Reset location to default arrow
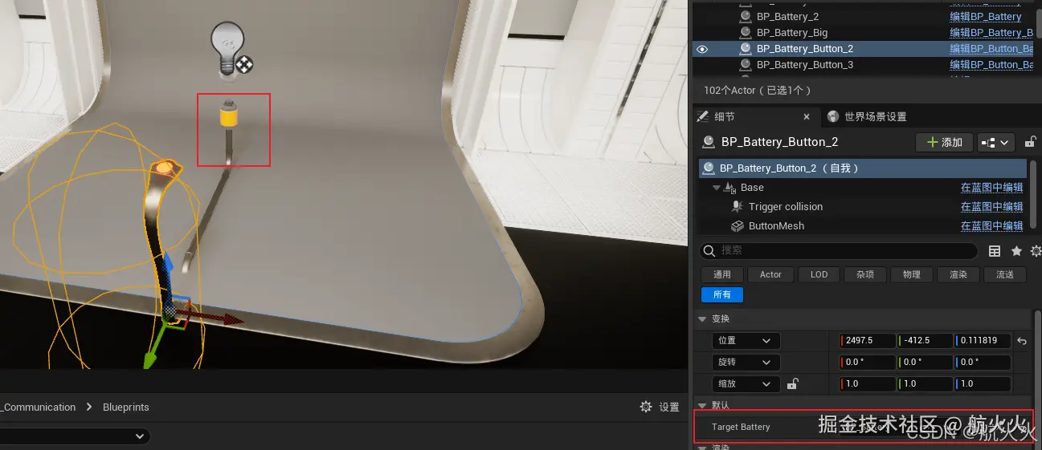Screen dimensions: 1042x450 [1022, 341]
